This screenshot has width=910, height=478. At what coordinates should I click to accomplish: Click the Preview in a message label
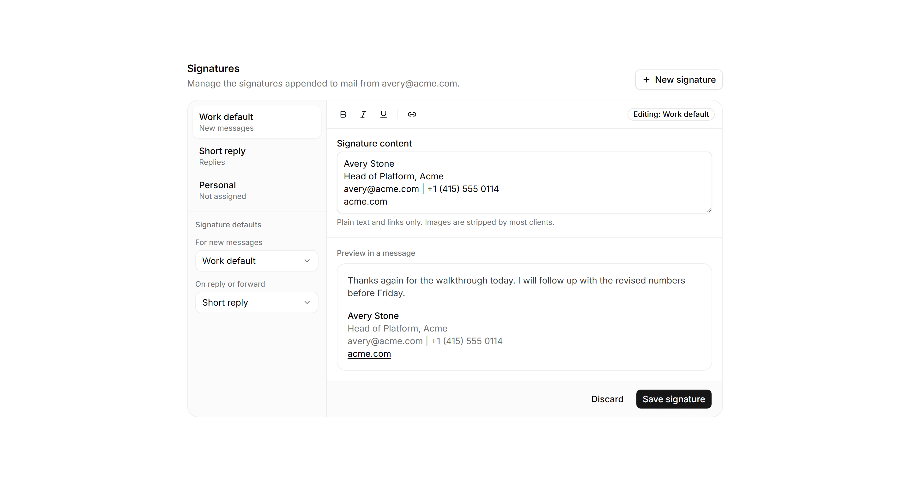pyautogui.click(x=376, y=253)
